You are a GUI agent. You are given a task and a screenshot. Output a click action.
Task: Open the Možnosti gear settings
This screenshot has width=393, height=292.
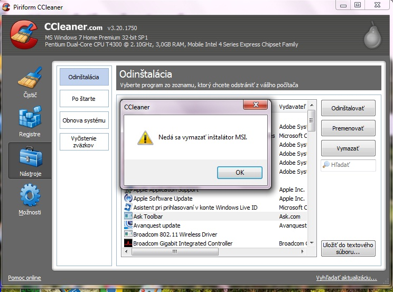30,200
